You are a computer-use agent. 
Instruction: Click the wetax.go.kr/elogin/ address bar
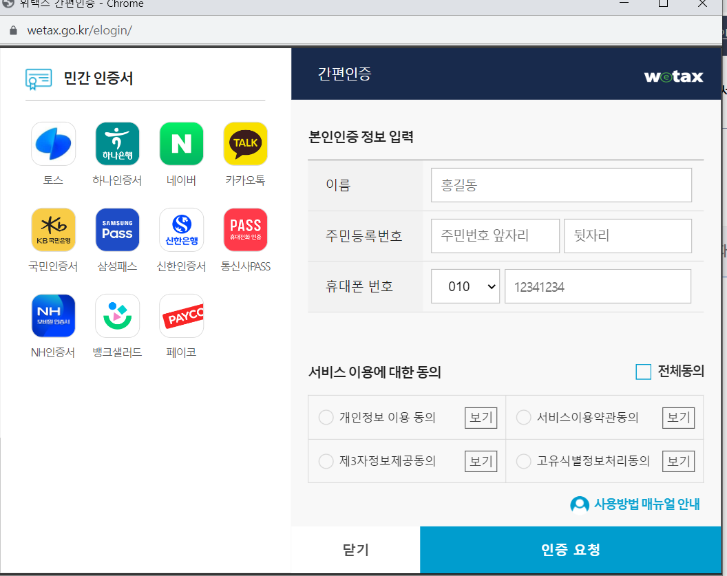pos(79,30)
